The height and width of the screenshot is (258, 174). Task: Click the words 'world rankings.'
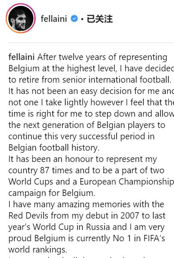pyautogui.click(x=38, y=250)
